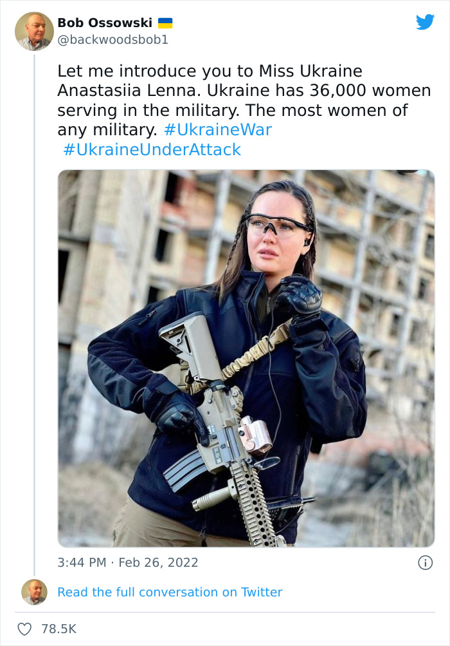The image size is (450, 646).
Task: Open the Bob Ossowski display name
Action: click(105, 23)
